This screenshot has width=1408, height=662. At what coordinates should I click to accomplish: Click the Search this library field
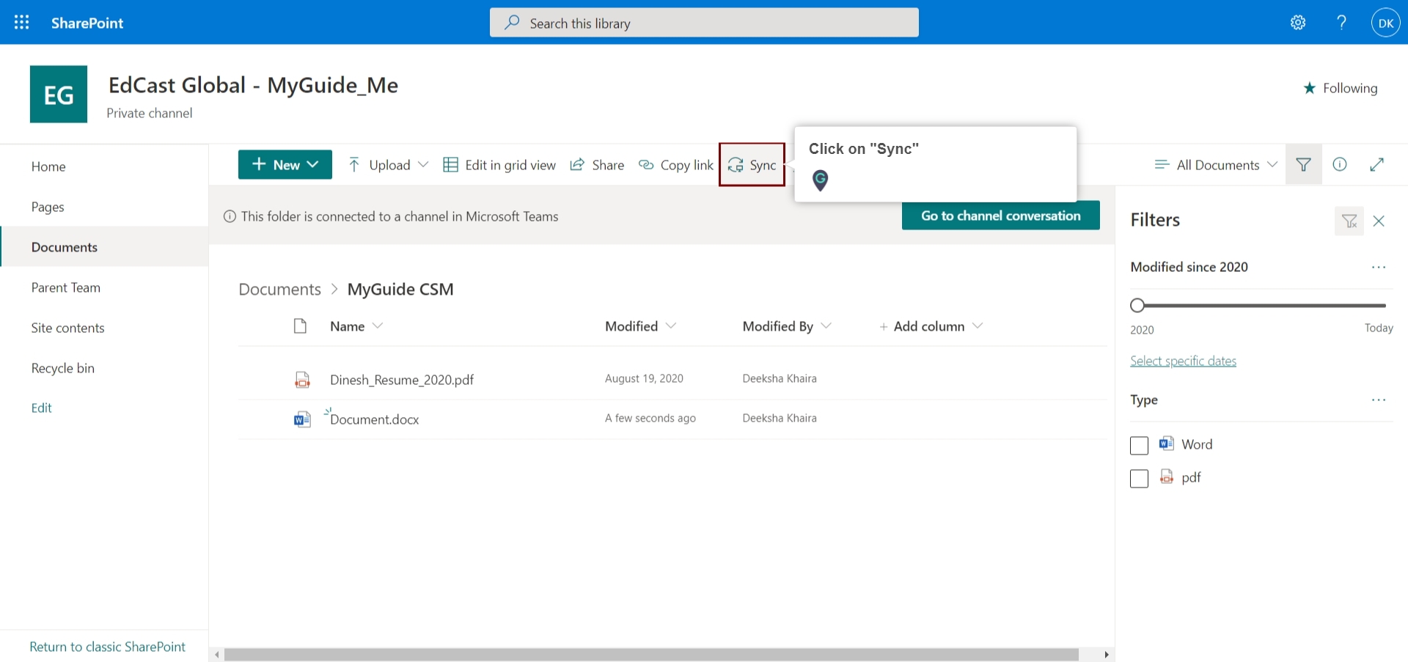tap(704, 23)
